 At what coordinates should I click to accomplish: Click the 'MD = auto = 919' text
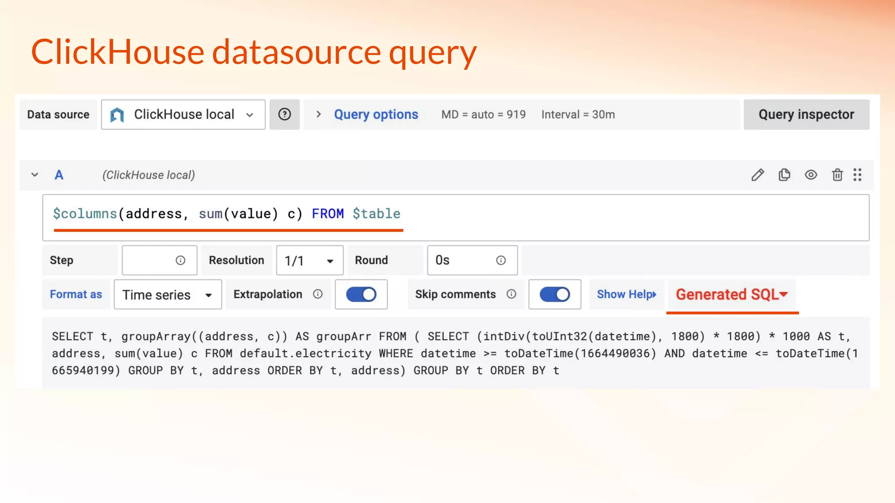[483, 114]
